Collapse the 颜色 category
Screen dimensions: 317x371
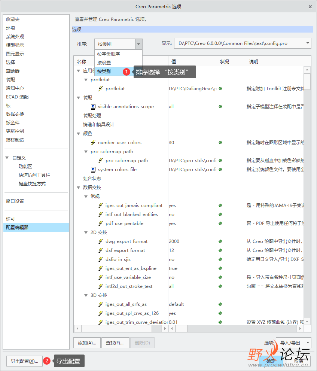(79, 134)
